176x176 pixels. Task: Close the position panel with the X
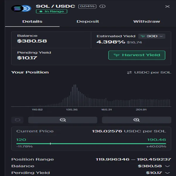[167, 6]
